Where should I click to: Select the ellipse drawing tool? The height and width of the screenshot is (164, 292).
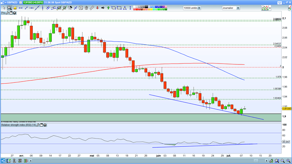[114, 8]
